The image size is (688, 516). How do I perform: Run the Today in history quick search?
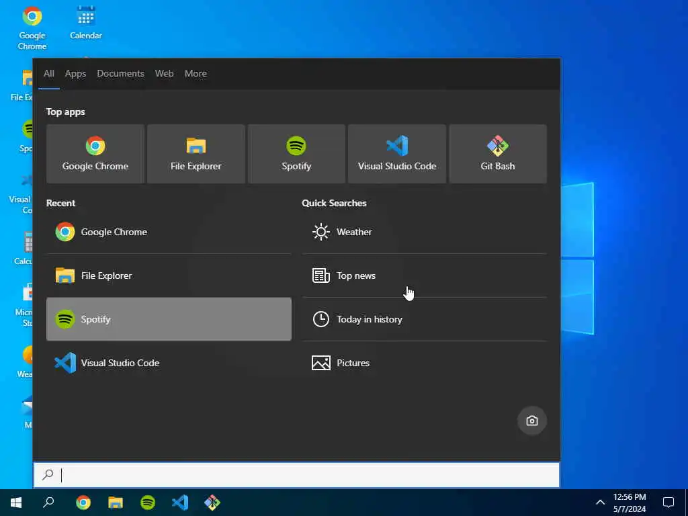[425, 319]
